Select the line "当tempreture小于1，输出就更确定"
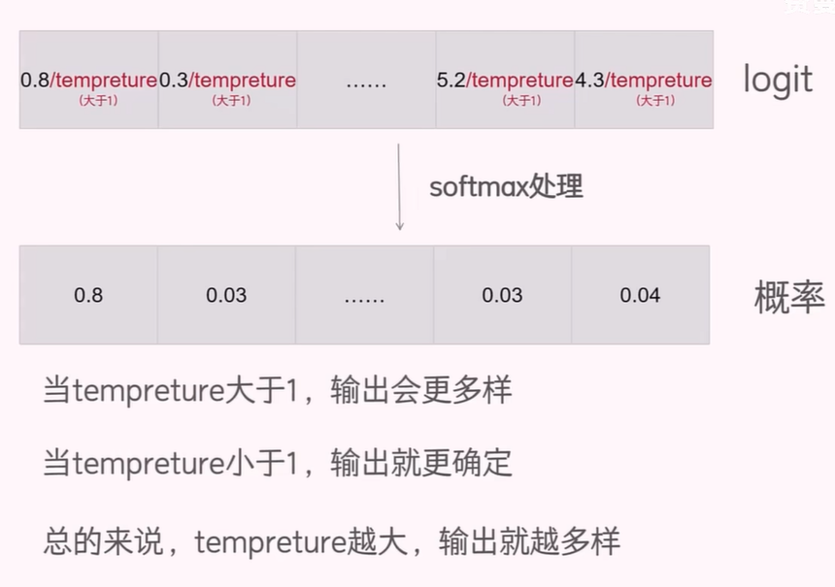 [277, 463]
